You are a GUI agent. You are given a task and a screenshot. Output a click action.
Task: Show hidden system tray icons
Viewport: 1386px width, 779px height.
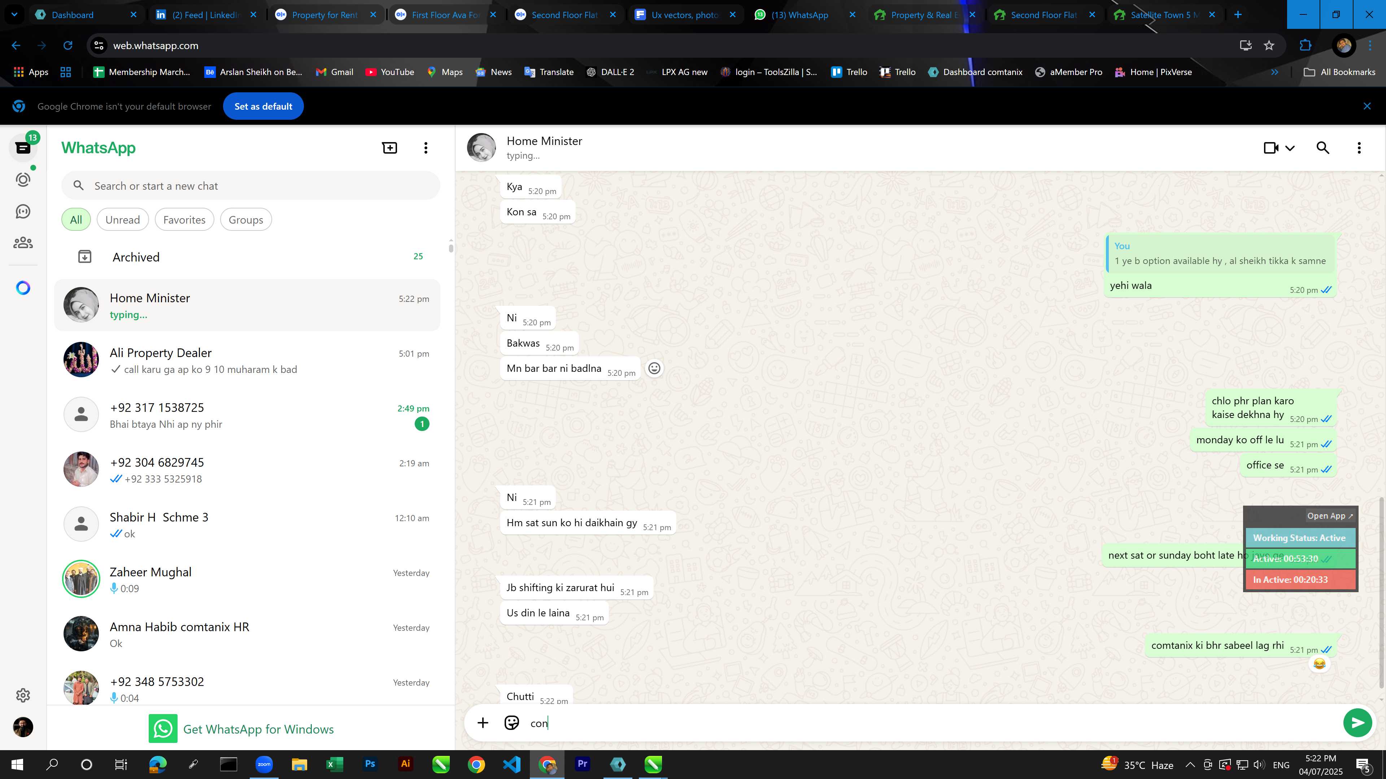coord(1190,765)
